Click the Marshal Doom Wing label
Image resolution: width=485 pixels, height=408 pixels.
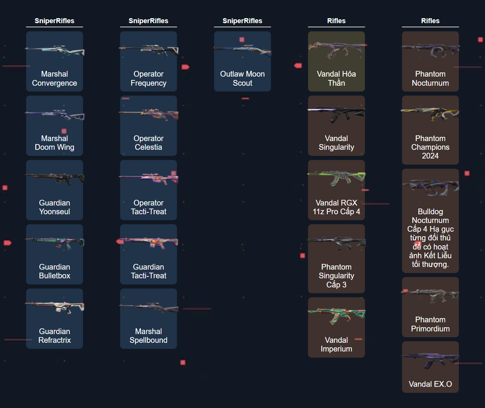click(x=55, y=143)
